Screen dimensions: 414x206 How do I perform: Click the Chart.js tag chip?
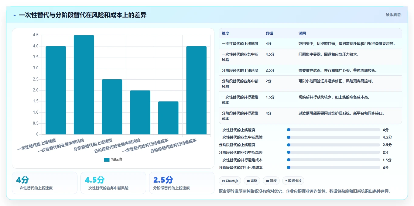tap(230, 181)
